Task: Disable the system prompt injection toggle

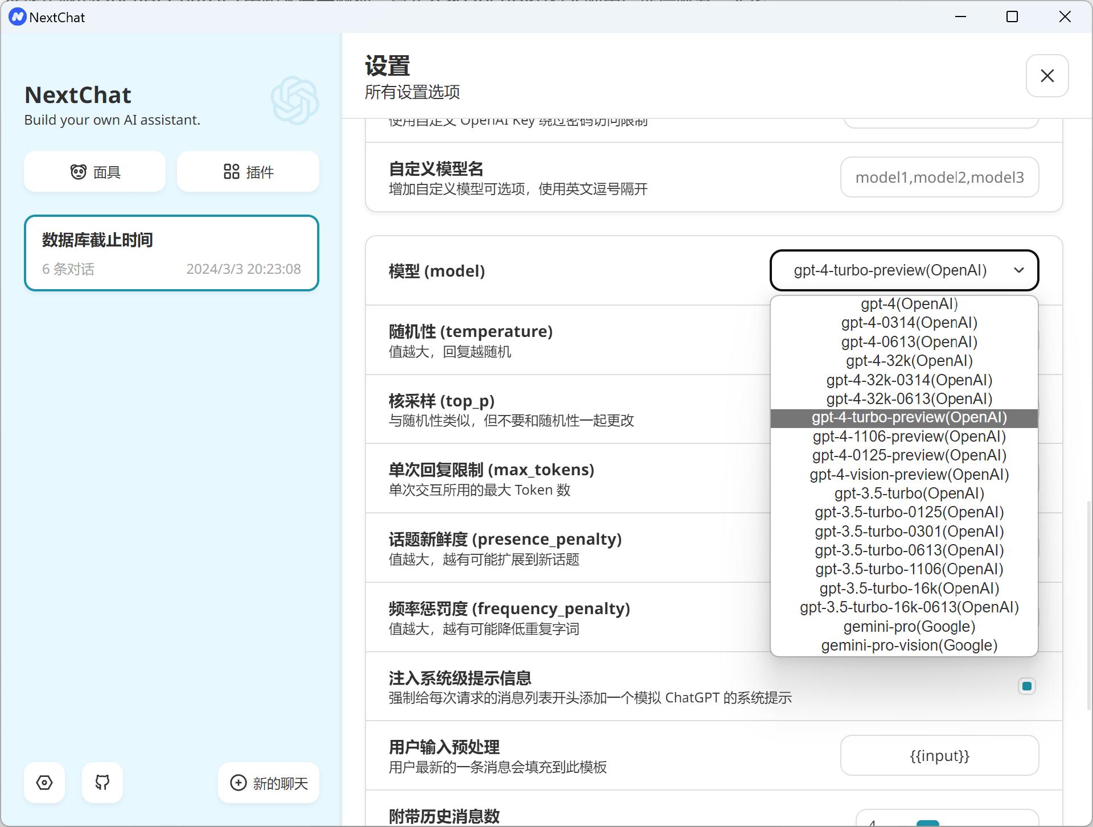Action: (1026, 686)
